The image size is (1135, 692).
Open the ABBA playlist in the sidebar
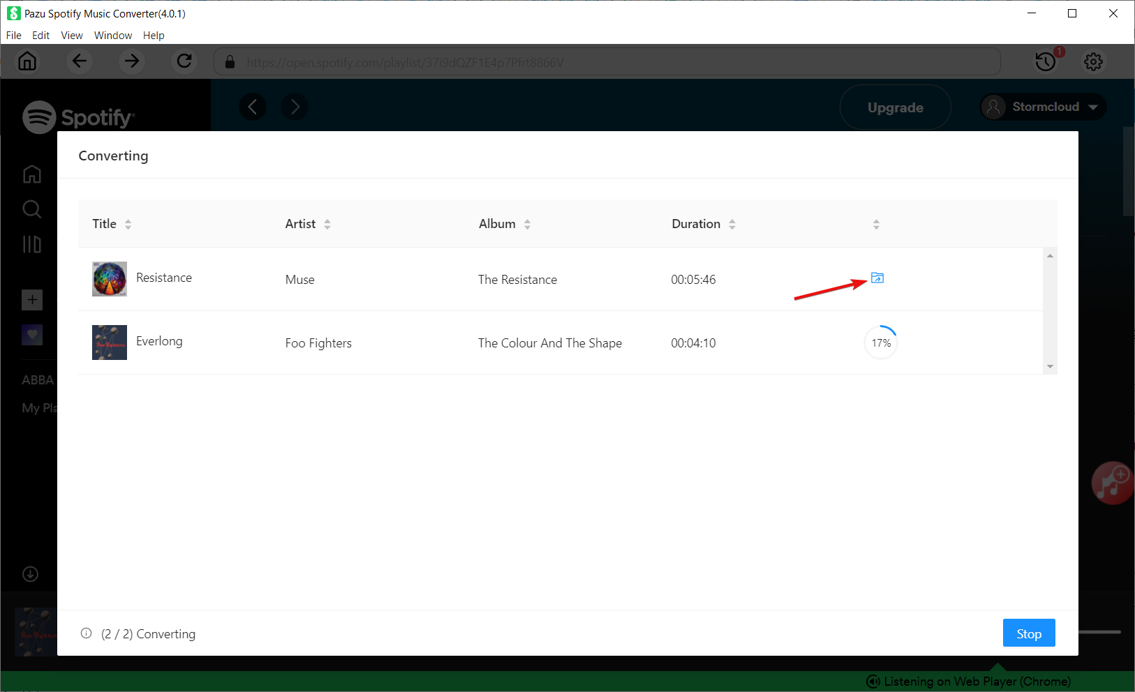tap(38, 380)
